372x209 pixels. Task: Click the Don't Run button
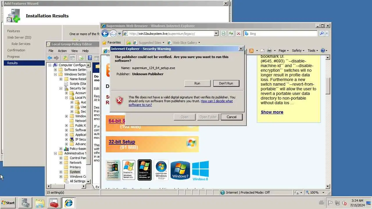pyautogui.click(x=226, y=83)
